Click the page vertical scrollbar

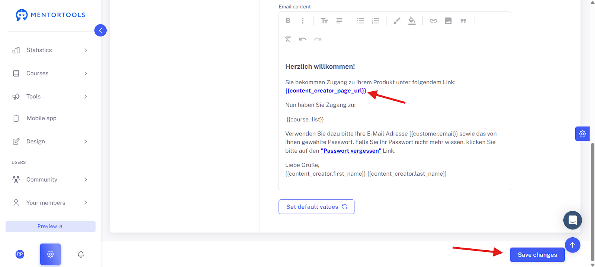(x=592, y=202)
